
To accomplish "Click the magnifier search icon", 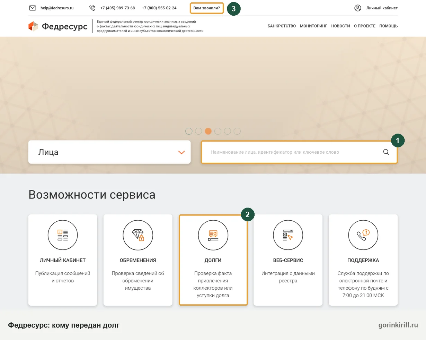I will (x=386, y=152).
